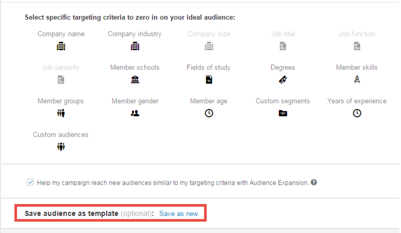This screenshot has width=401, height=233.
Task: Click the Custom audiences group icon
Action: click(x=61, y=147)
